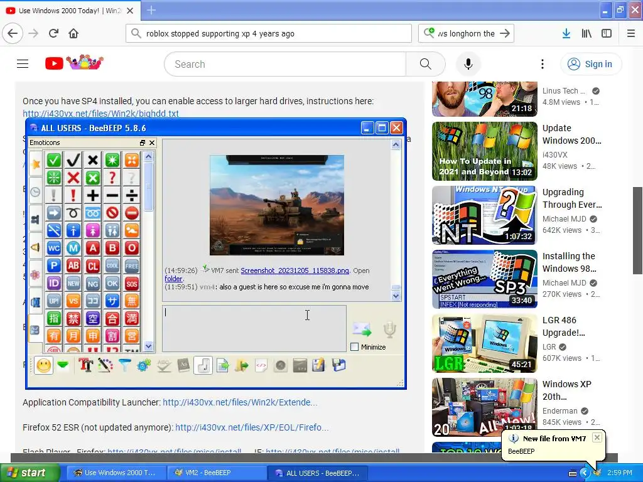Open the Application Compatibility Launcher link

240,402
